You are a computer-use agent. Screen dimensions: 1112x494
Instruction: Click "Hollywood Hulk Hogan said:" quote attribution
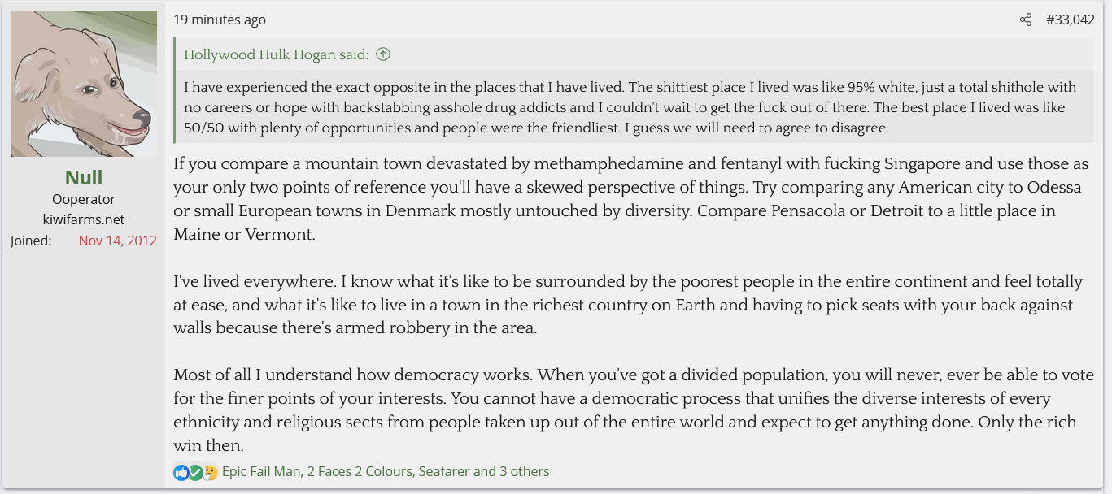277,54
